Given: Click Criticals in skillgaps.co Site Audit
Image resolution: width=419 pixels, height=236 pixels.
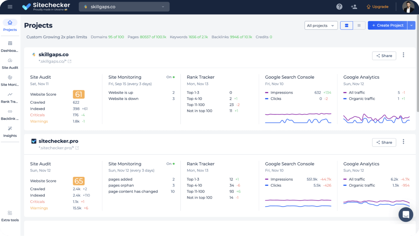Looking at the screenshot, I should (x=37, y=115).
